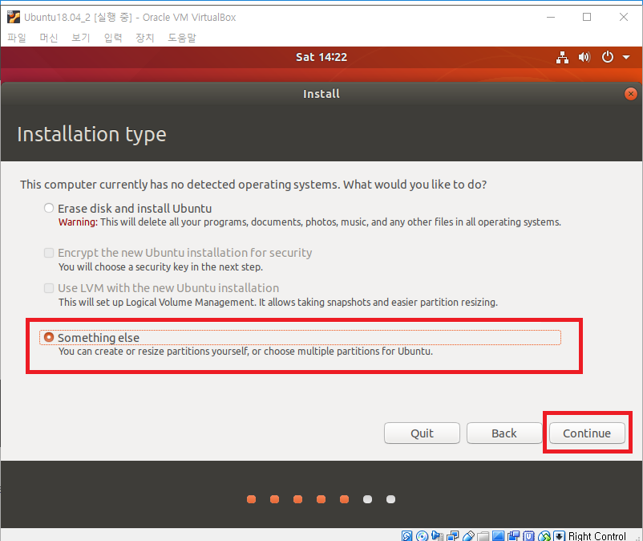Click the VirtualBox app icon in title bar
The image size is (643, 541).
[x=13, y=17]
